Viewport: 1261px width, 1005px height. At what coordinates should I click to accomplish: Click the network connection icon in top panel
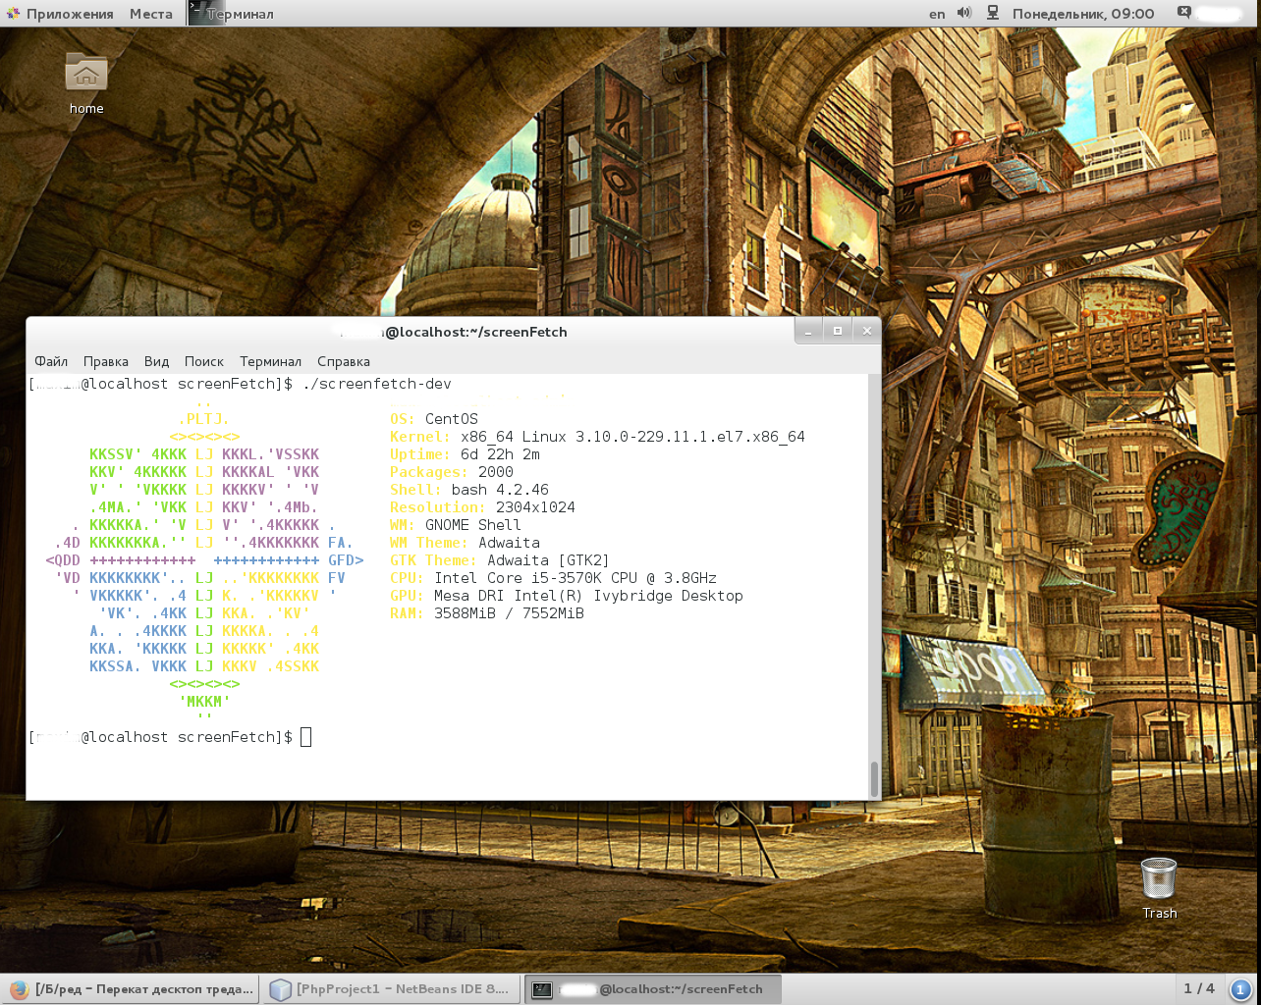click(993, 14)
